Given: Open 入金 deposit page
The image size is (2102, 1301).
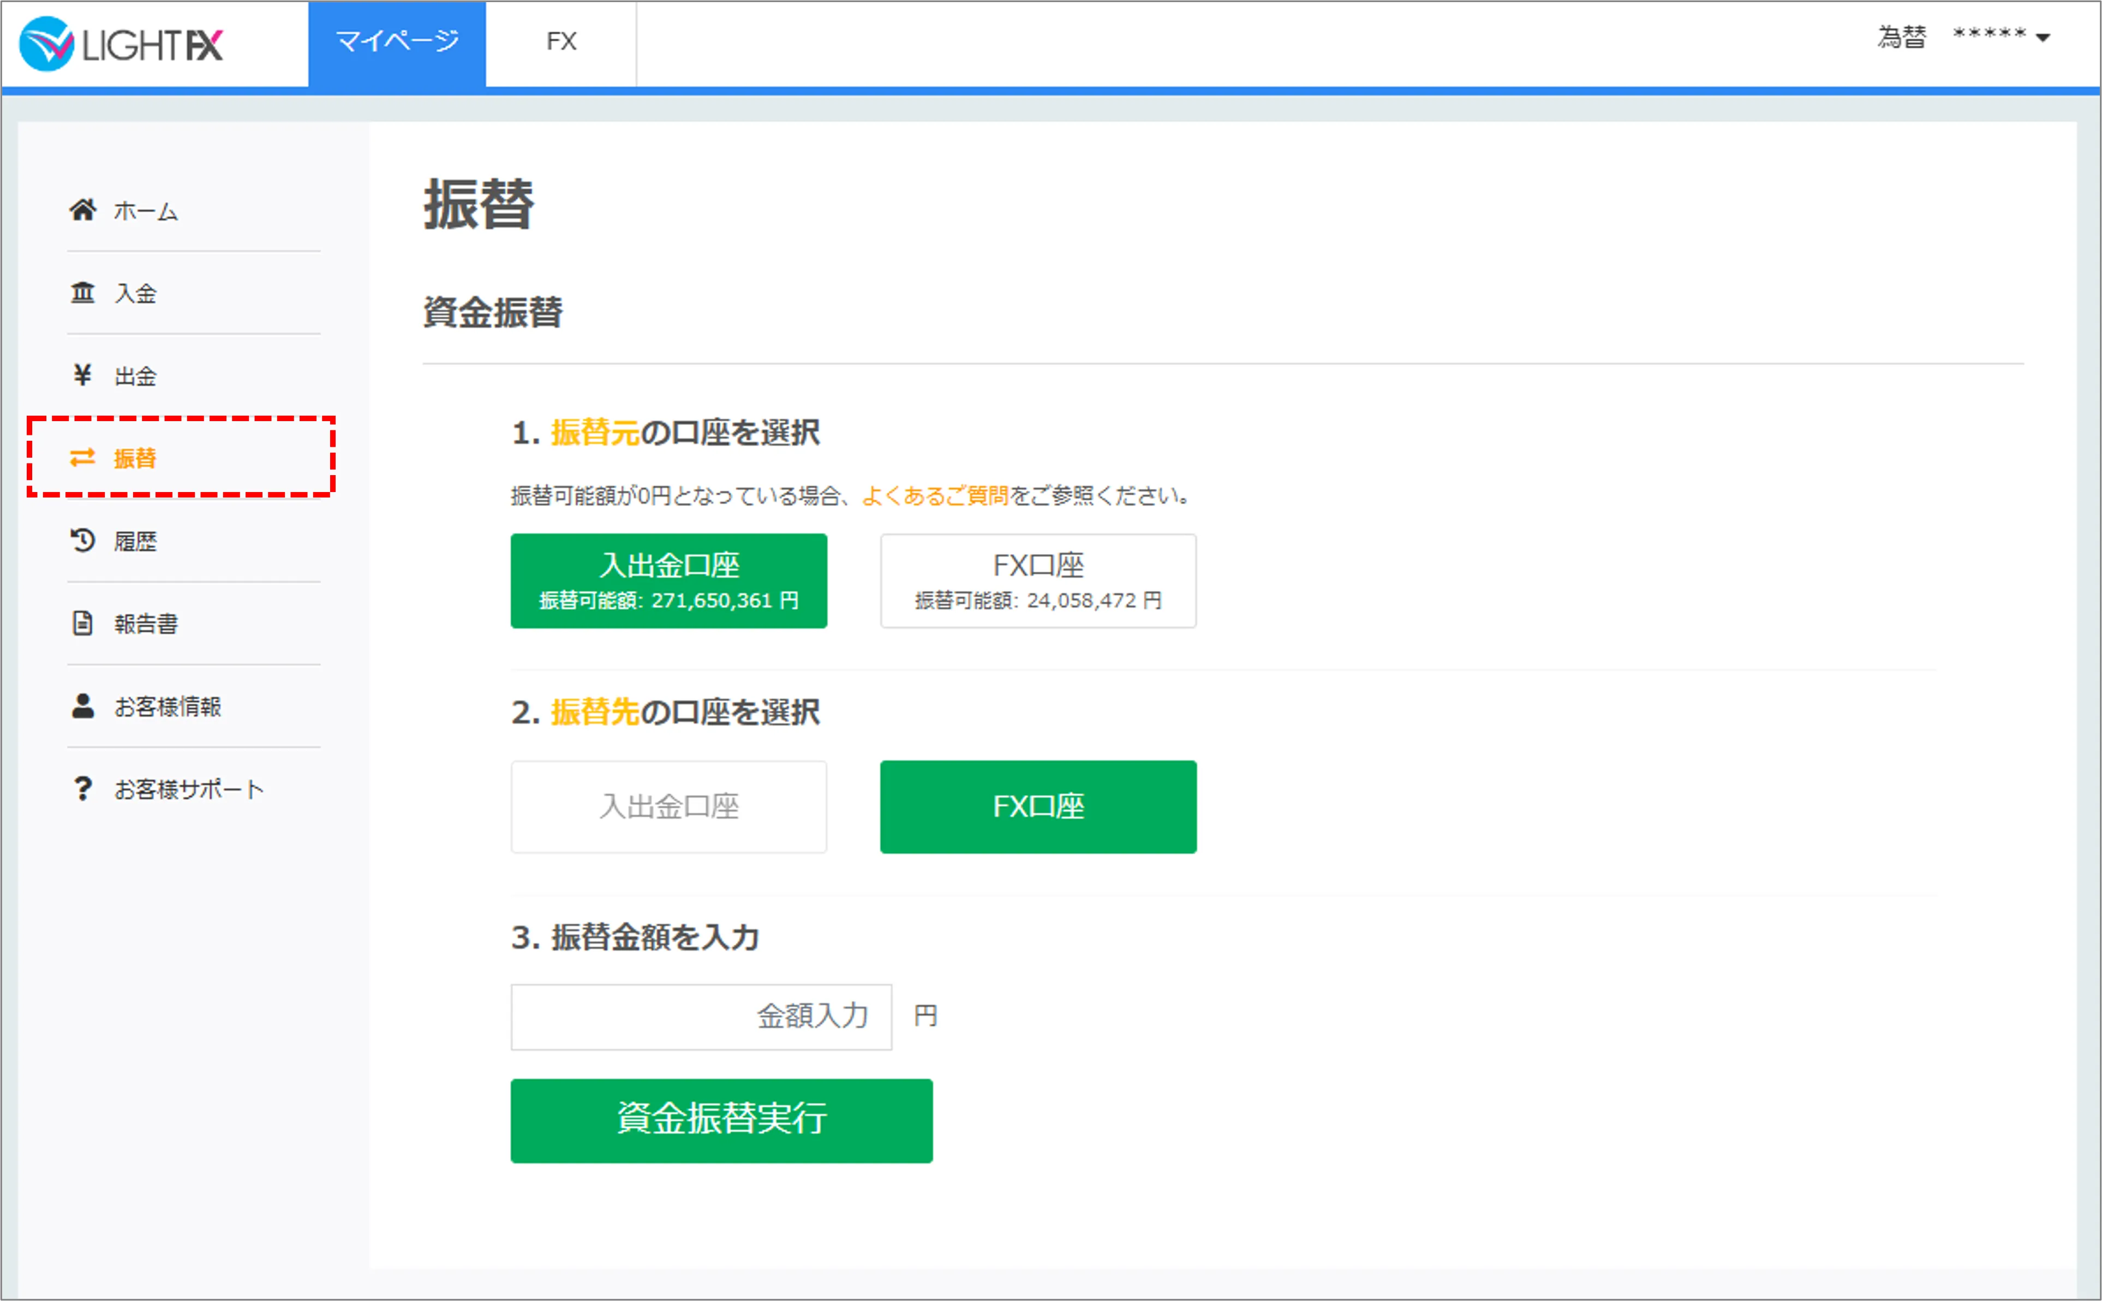Looking at the screenshot, I should (135, 293).
